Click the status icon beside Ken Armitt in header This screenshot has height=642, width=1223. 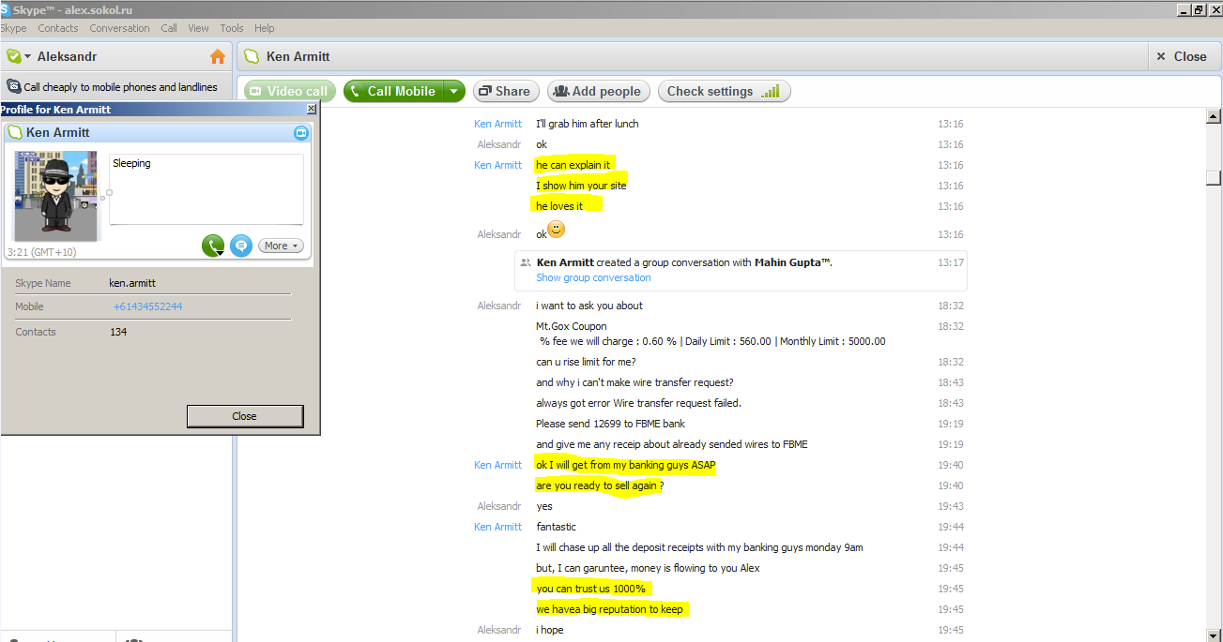point(252,56)
